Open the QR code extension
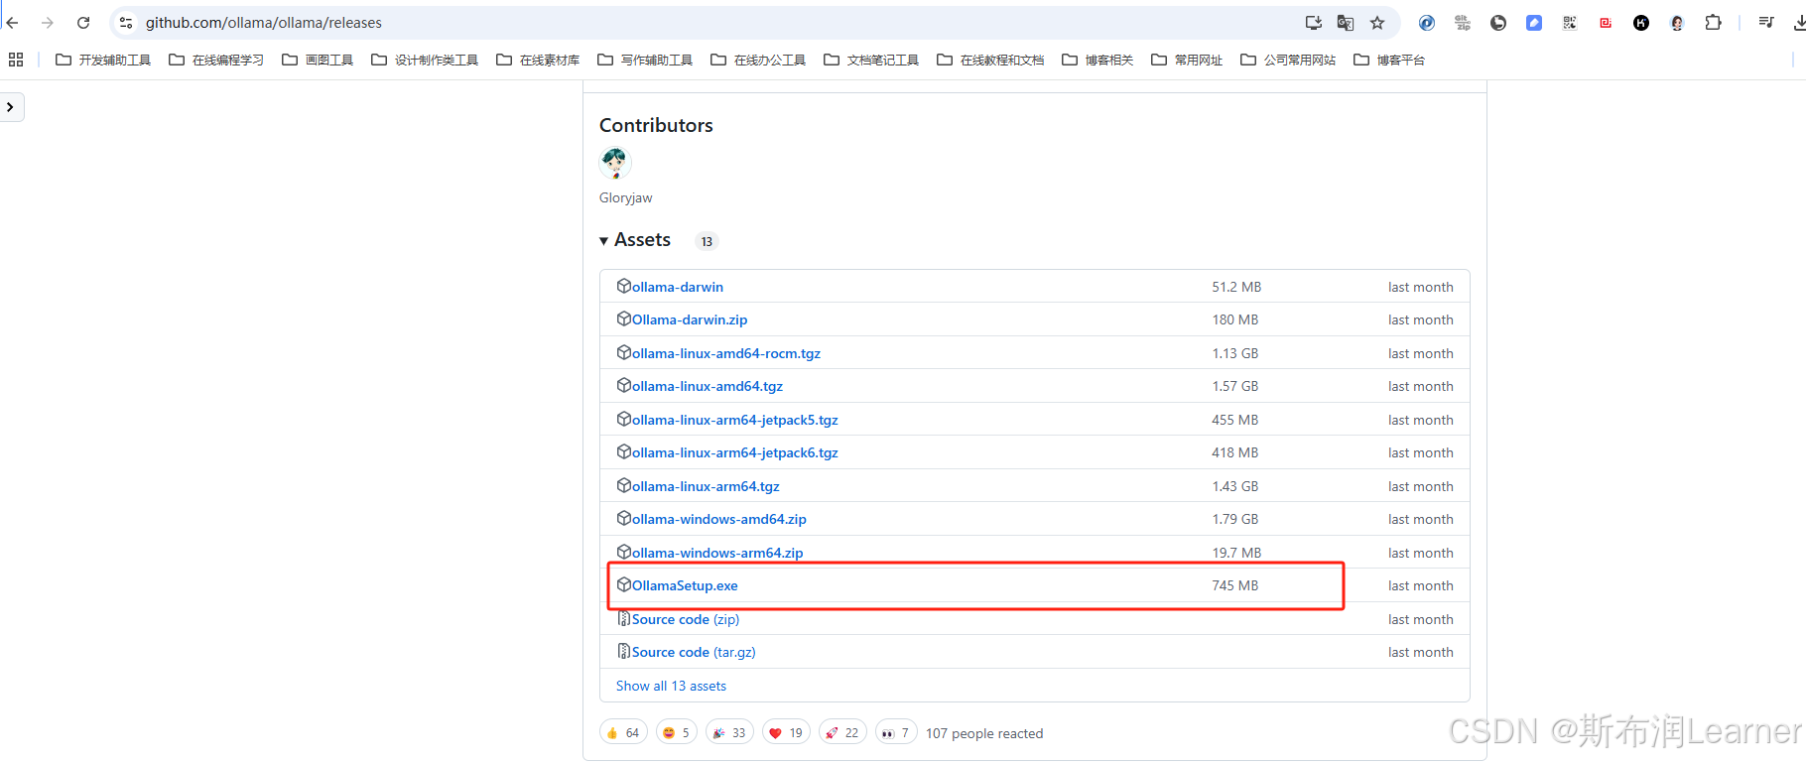 (x=1570, y=22)
